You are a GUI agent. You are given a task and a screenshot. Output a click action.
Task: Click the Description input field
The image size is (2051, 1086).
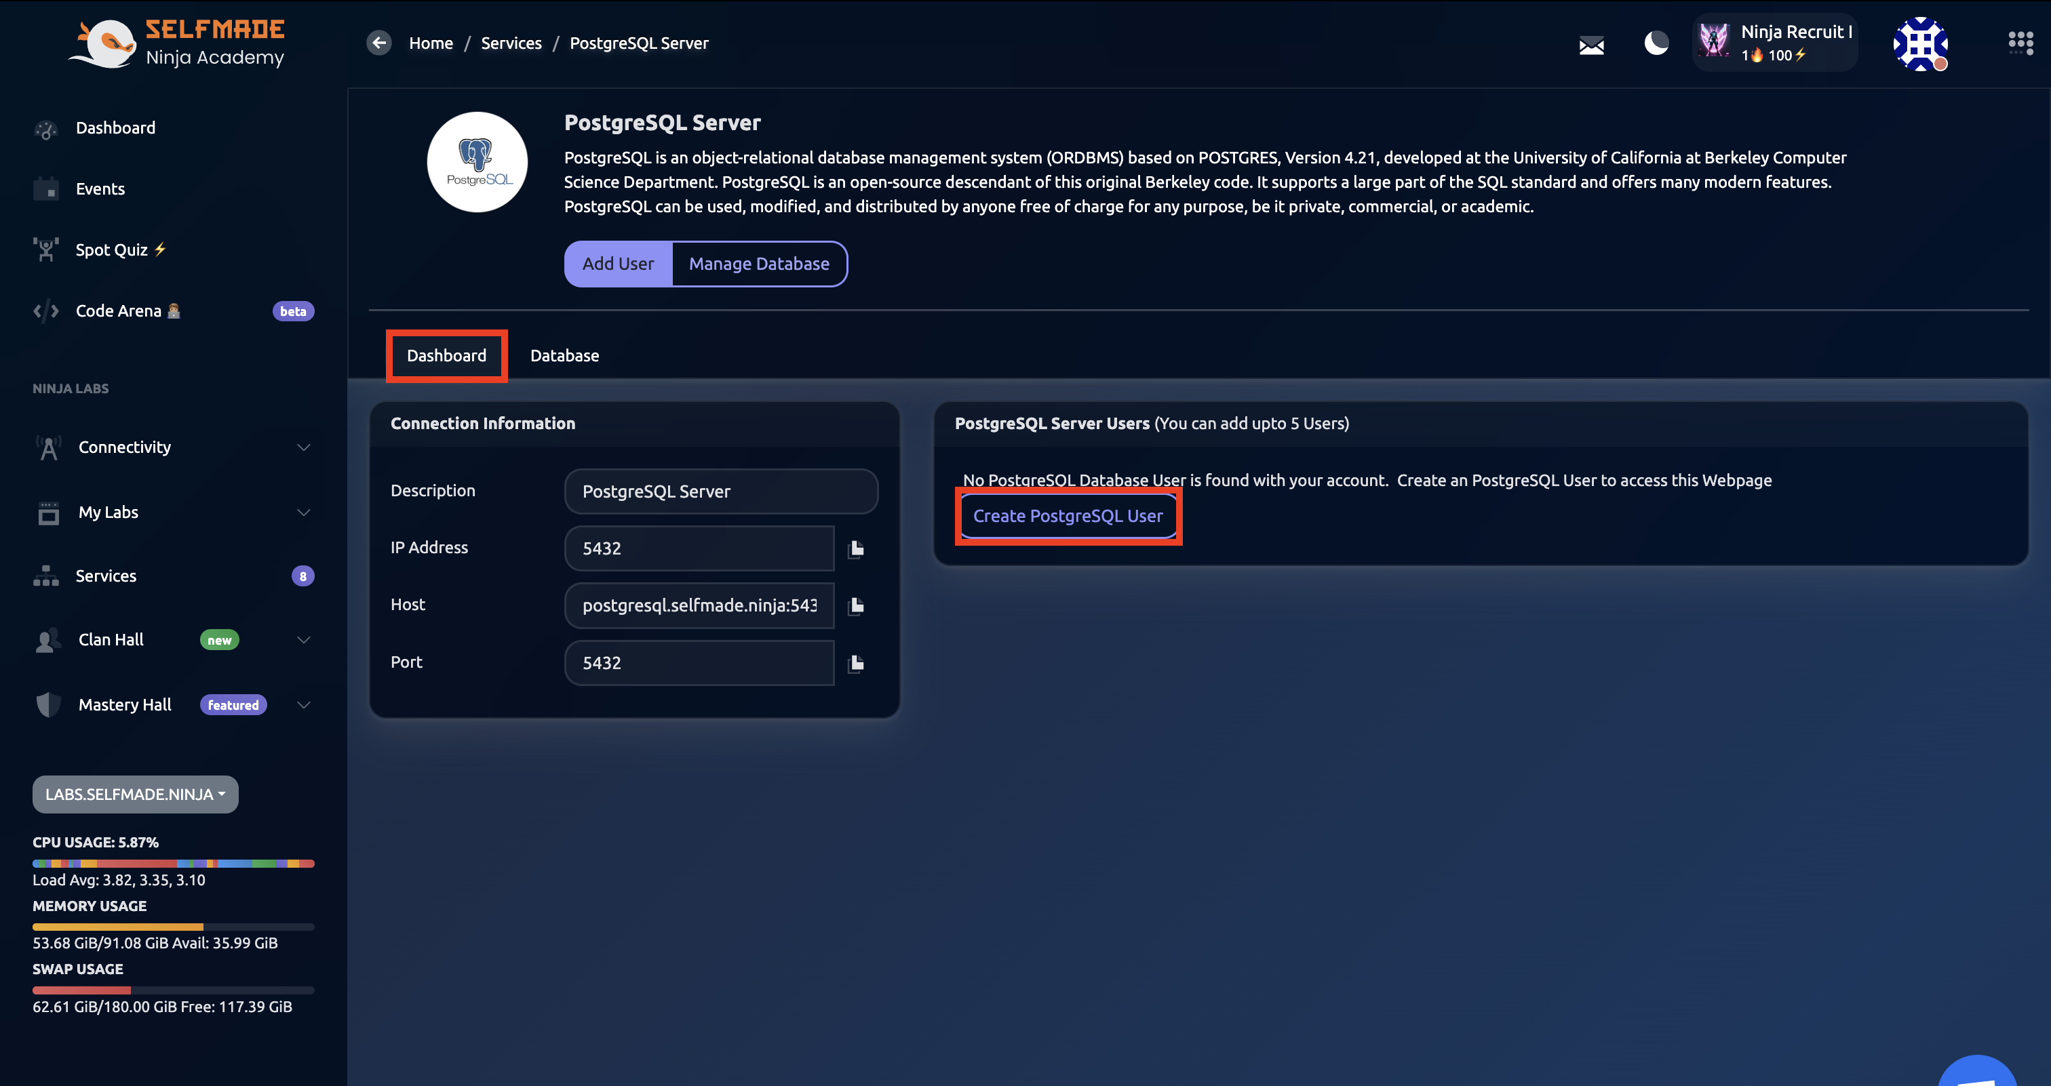coord(722,491)
